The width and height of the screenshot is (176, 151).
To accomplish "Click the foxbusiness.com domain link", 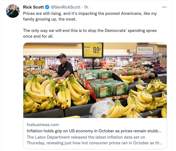I will (43, 125).
